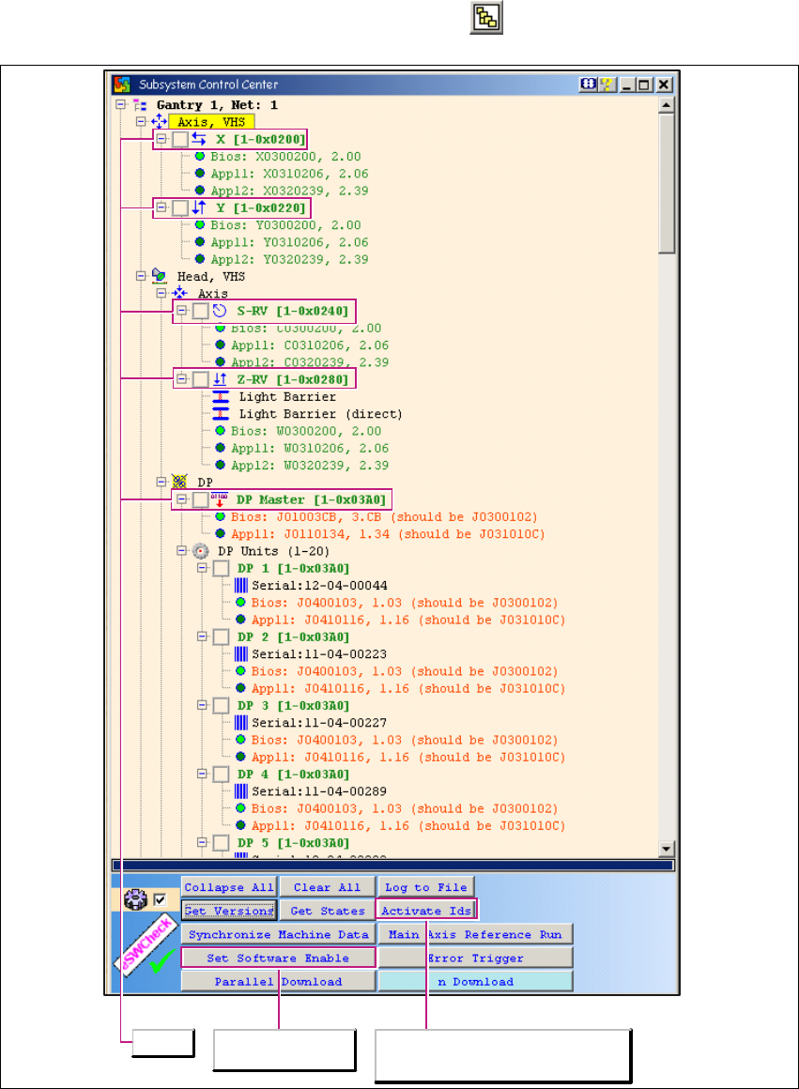Image resolution: width=799 pixels, height=1089 pixels.
Task: Collapse the Head, VHS tree node
Action: (140, 277)
